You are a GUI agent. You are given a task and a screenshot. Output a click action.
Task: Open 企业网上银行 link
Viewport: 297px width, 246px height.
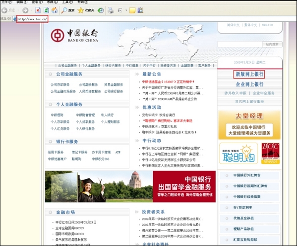(249, 84)
